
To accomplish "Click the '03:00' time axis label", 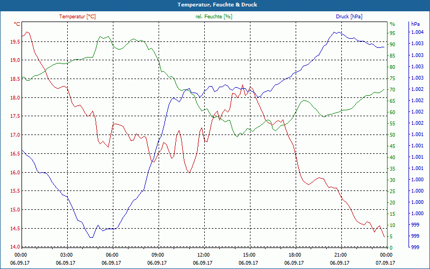I will [66, 255].
